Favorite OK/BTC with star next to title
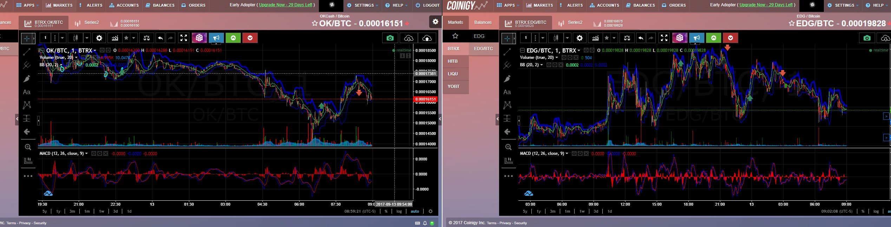 click(x=315, y=23)
